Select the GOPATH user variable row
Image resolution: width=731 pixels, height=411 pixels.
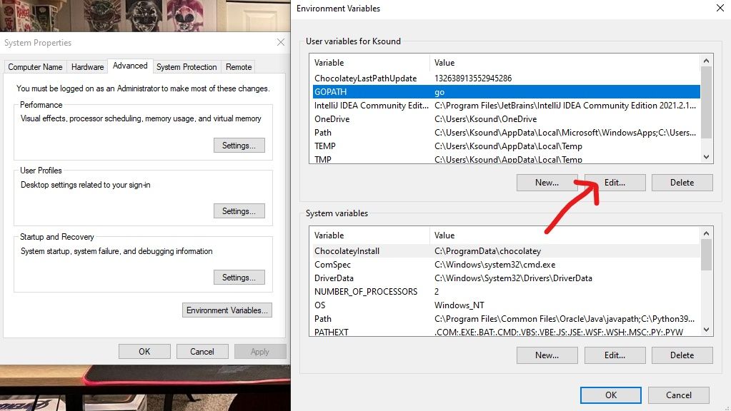coord(372,92)
